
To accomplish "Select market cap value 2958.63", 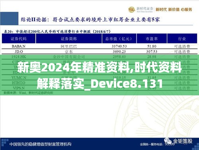I will (x=119, y=57).
